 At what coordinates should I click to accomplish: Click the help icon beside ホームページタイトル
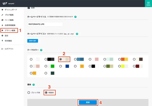(75, 17)
